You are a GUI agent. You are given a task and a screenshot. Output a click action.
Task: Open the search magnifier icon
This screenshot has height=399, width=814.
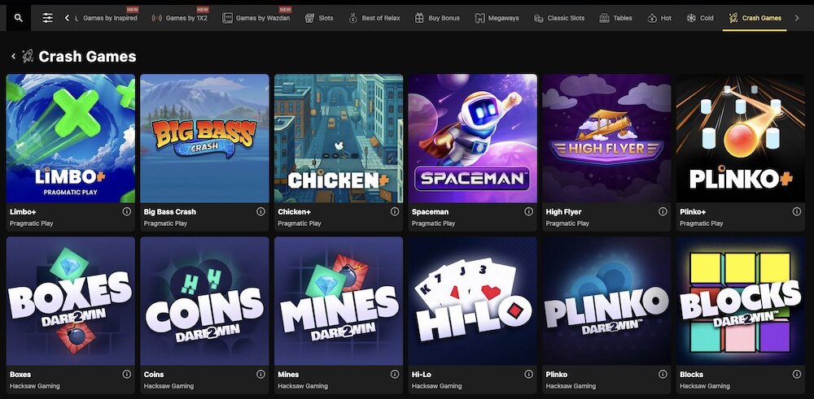(19, 18)
